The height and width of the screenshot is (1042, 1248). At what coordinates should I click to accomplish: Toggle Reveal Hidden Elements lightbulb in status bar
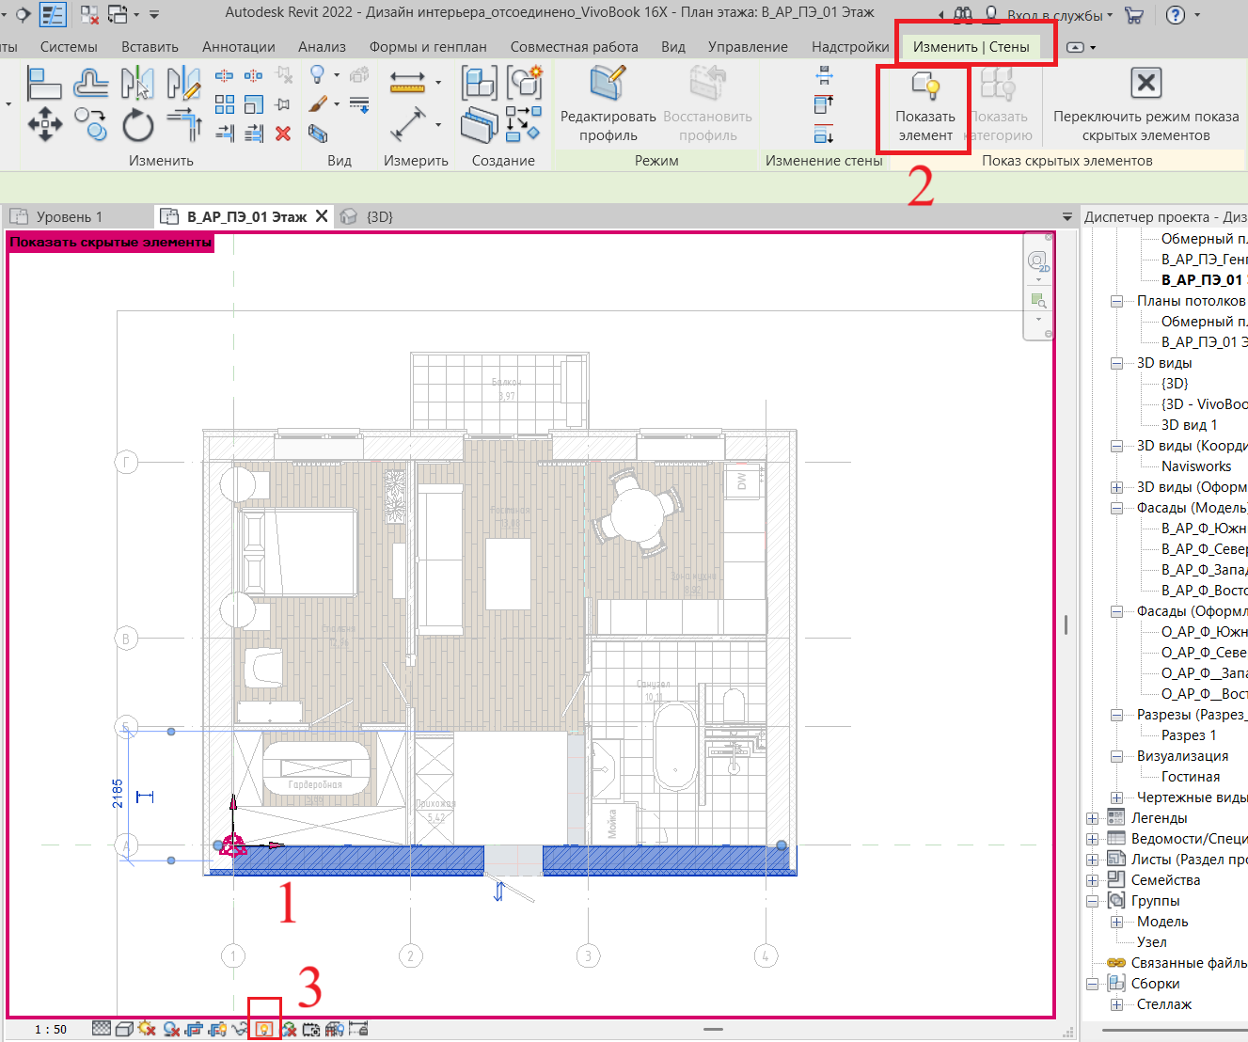(x=264, y=1029)
